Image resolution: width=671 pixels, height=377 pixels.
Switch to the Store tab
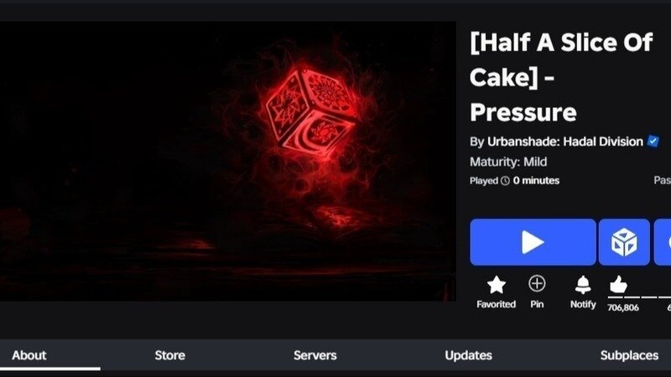170,355
